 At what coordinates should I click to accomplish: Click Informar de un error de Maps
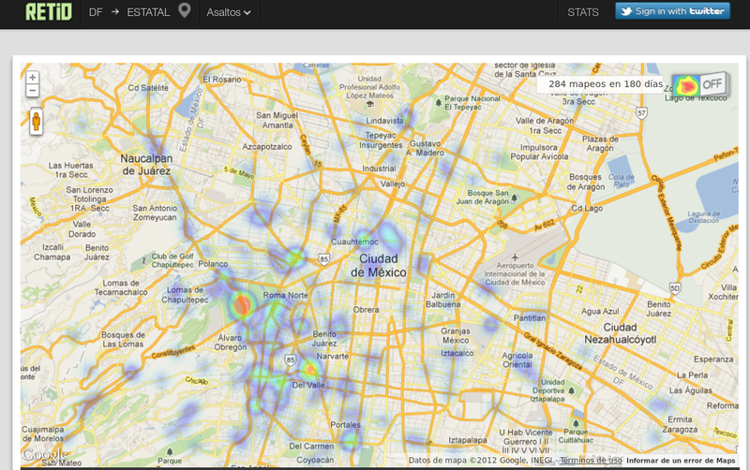(681, 461)
